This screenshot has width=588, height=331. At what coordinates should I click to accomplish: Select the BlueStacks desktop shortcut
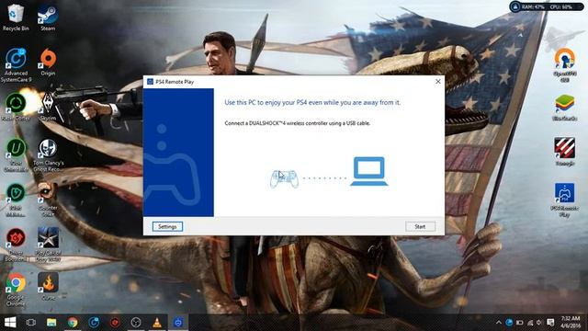pos(564,107)
